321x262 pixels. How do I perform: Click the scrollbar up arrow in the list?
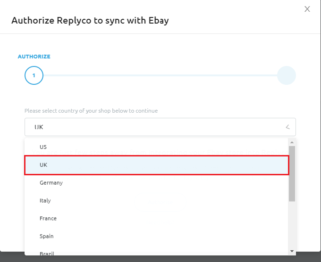coord(292,143)
